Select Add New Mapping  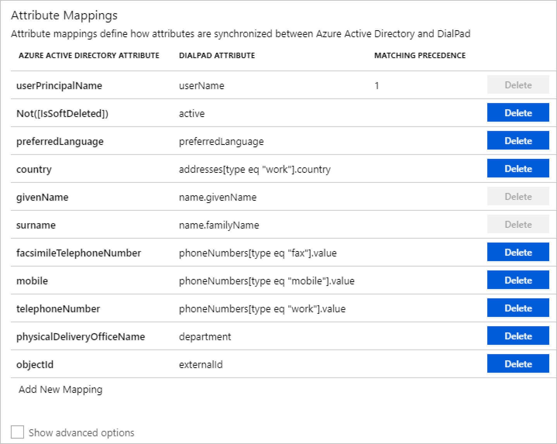pyautogui.click(x=60, y=389)
